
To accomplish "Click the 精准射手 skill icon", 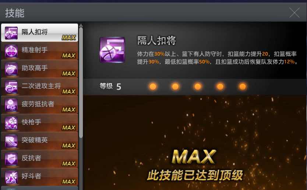I will [x=11, y=51].
